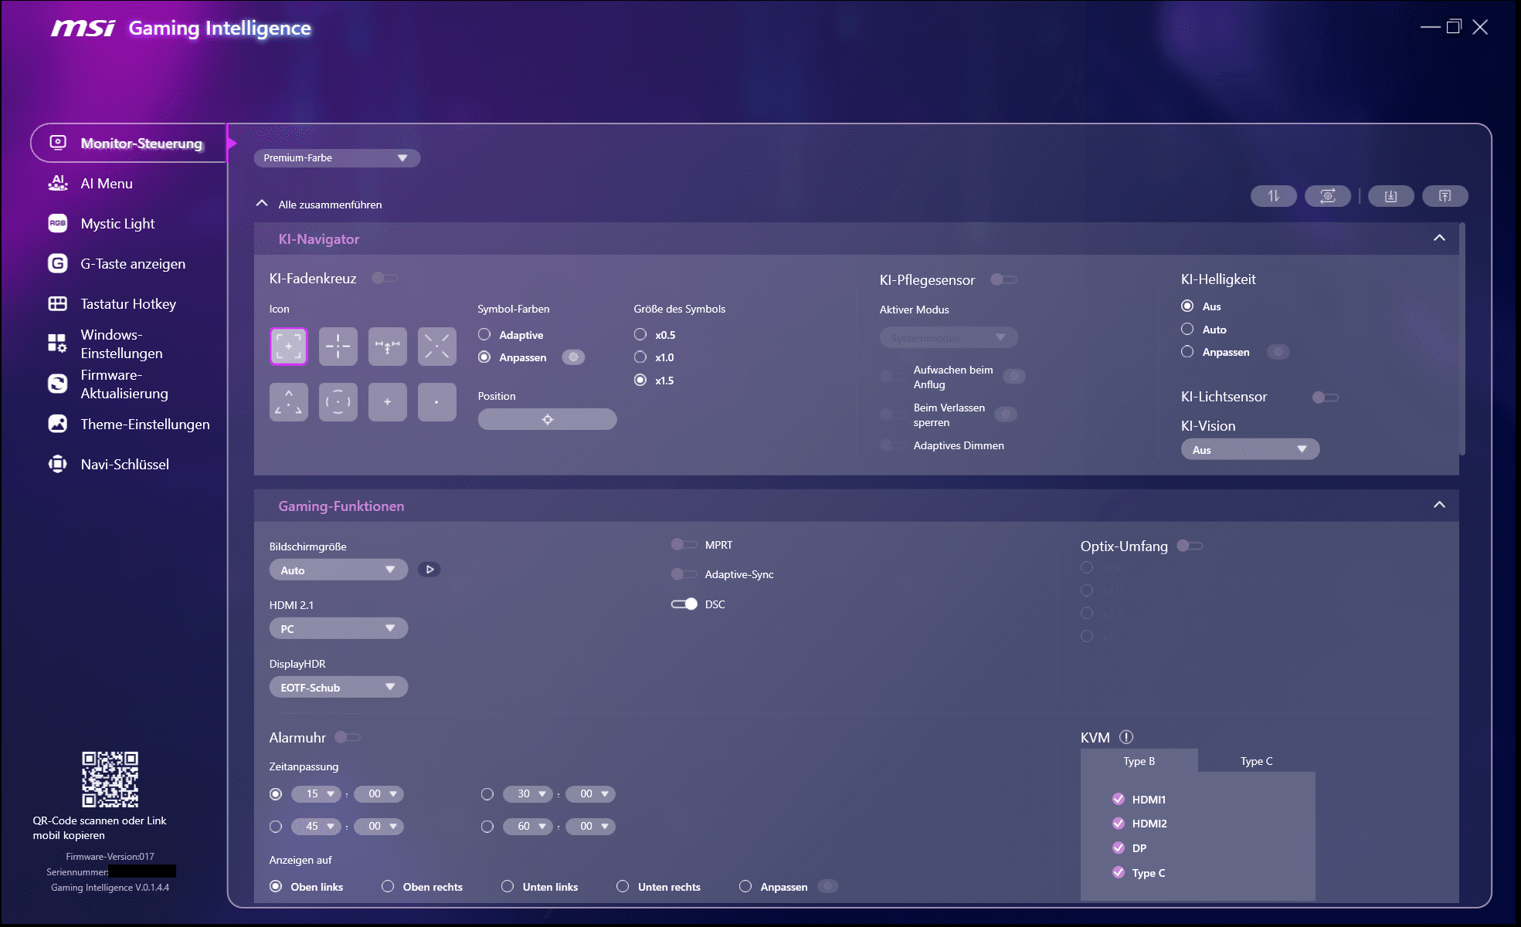This screenshot has width=1521, height=927.
Task: Click the play icon next to Bildschirmgröße
Action: (x=429, y=570)
